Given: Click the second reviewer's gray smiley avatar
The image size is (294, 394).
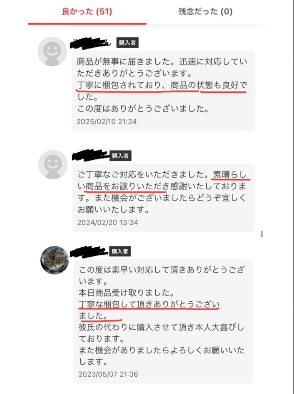Looking at the screenshot, I should [53, 165].
